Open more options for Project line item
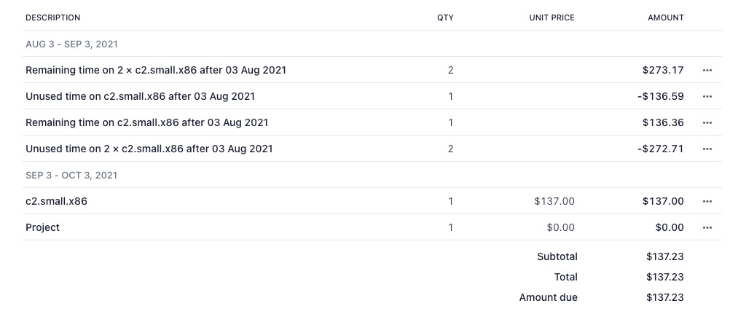The image size is (738, 322). (x=707, y=228)
